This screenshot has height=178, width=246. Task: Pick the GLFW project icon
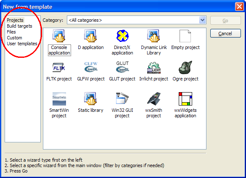(91, 67)
